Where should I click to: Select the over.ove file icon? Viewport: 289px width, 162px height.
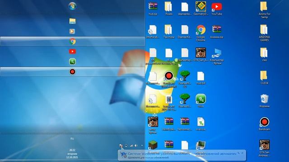[x=200, y=124]
